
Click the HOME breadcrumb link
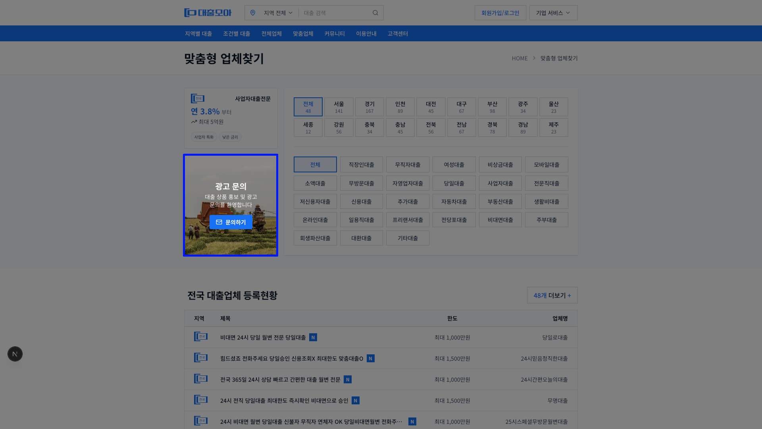point(520,58)
